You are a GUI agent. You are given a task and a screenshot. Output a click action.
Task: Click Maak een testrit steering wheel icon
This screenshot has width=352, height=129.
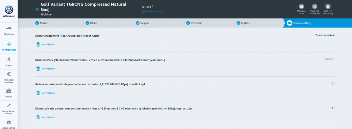click(301, 6)
